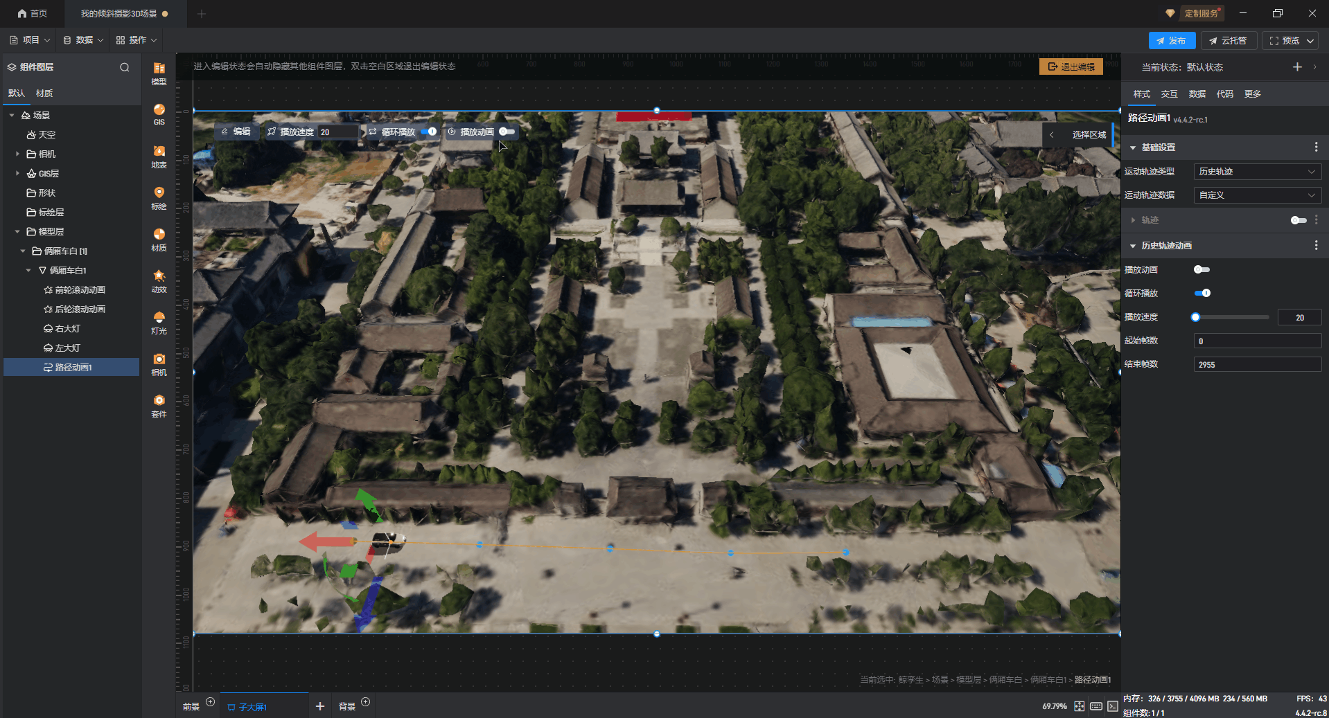Screen dimensions: 1329x718
Task: Select the 套件 kit icon
Action: pos(159,406)
